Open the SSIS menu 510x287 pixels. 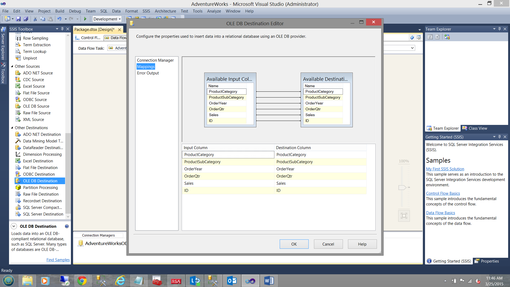(x=146, y=11)
